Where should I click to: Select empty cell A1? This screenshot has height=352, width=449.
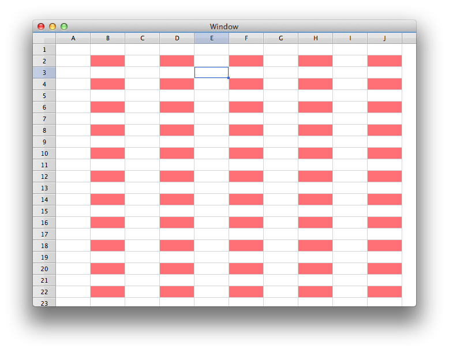coord(73,50)
